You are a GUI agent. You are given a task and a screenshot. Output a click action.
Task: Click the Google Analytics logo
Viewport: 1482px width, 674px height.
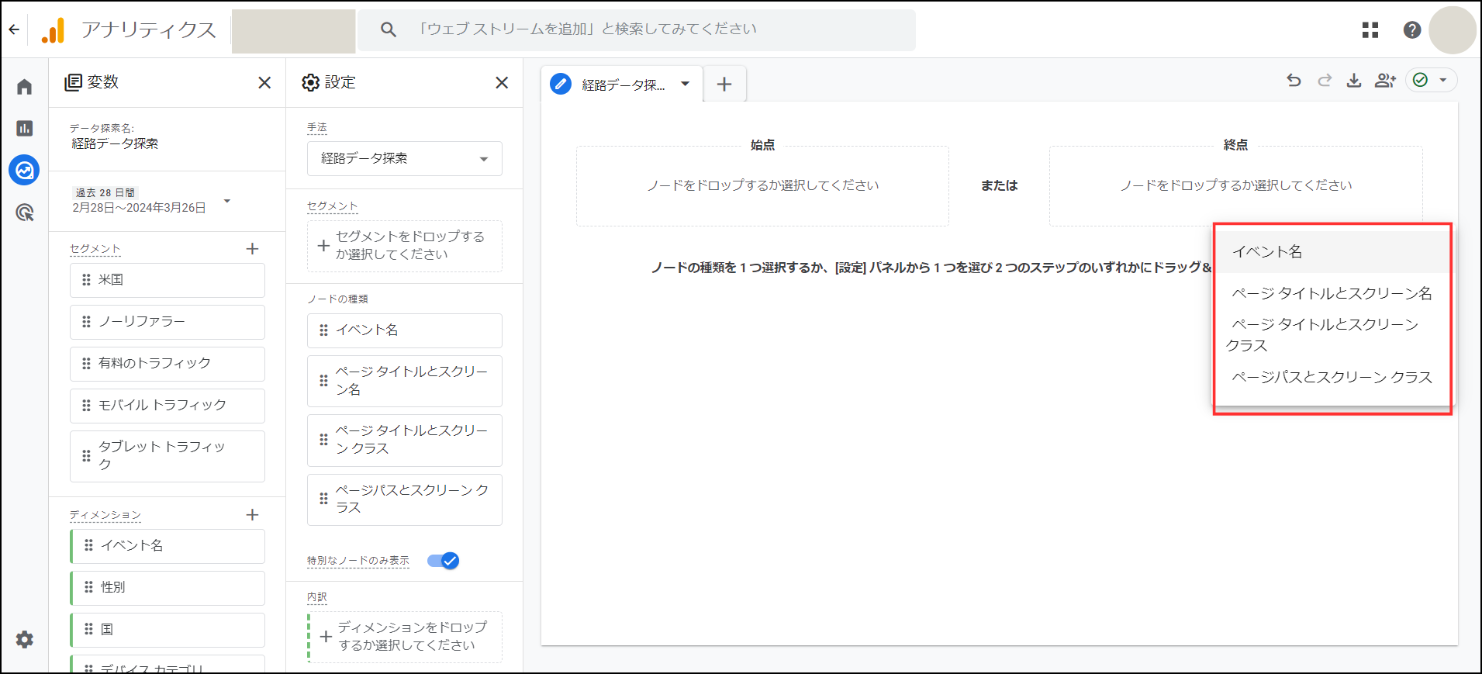tap(53, 30)
